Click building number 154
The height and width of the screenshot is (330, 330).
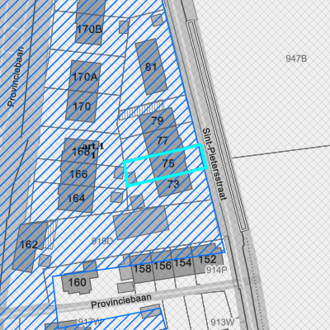click(182, 262)
